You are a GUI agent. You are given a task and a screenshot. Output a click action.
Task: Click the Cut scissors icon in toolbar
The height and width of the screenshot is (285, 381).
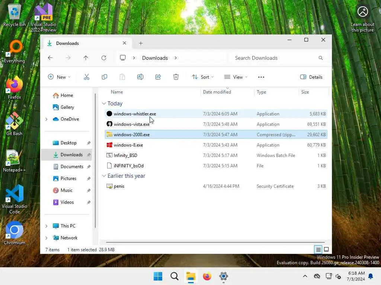86,77
